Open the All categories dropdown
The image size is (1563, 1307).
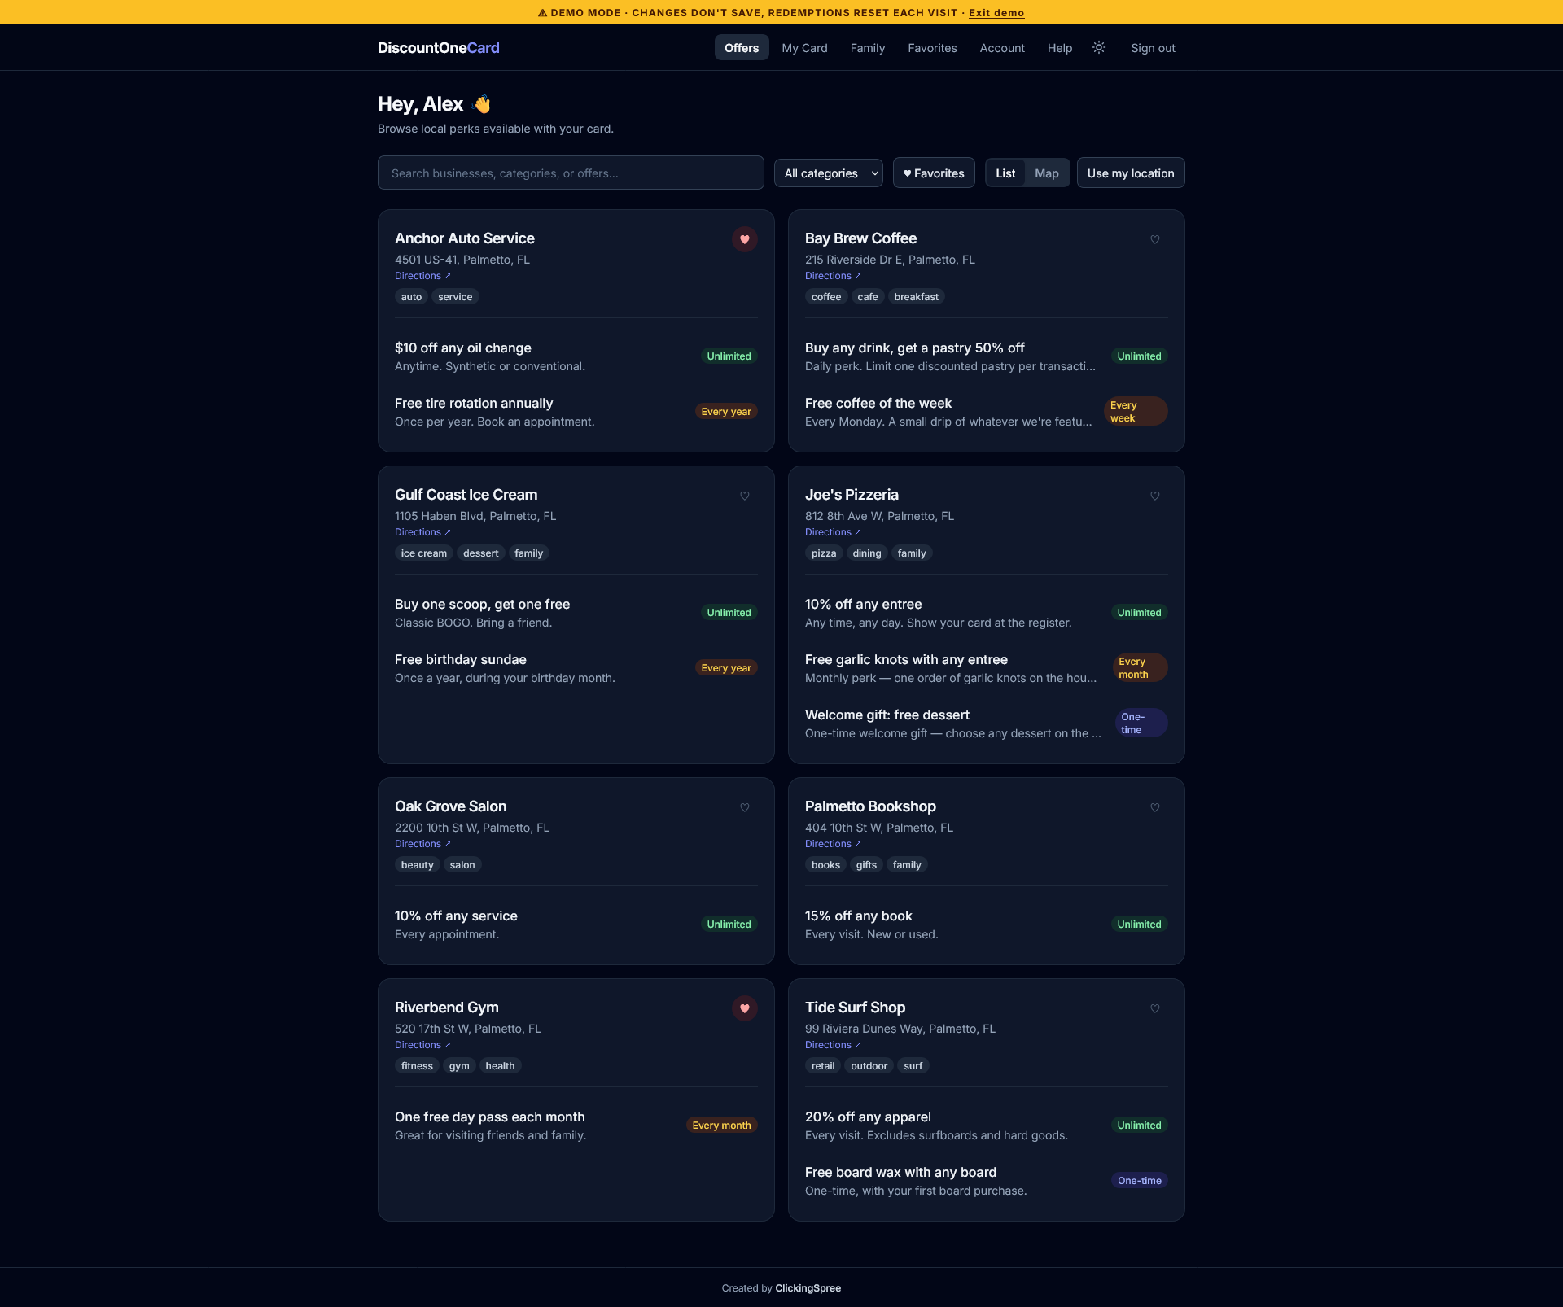pyautogui.click(x=828, y=173)
